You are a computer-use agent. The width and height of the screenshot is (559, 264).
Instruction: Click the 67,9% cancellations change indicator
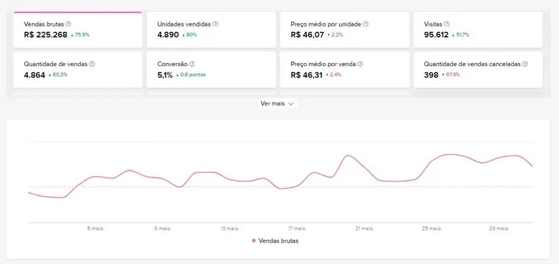[451, 75]
